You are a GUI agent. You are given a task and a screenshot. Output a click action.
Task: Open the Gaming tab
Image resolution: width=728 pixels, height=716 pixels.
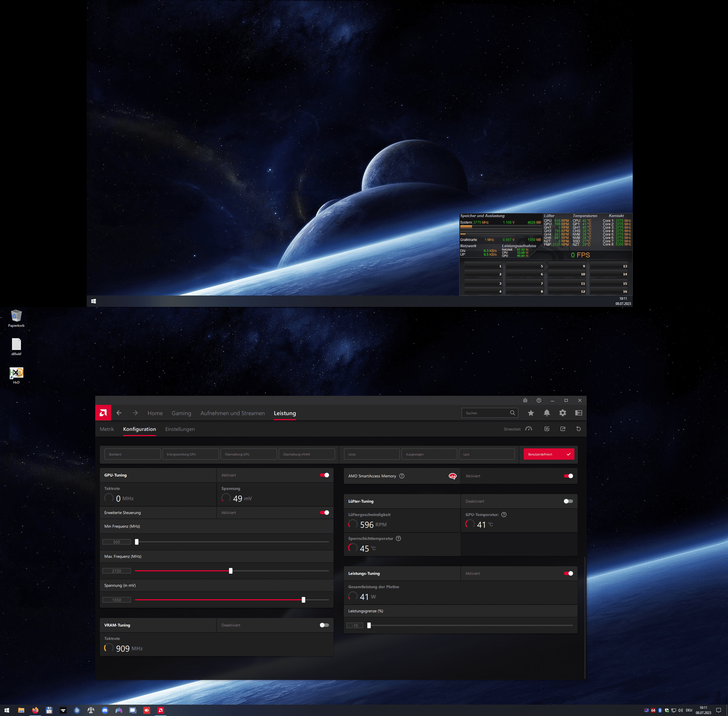pyautogui.click(x=181, y=413)
